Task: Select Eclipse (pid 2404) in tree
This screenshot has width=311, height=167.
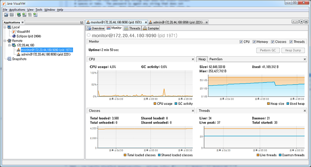Action: [29, 36]
